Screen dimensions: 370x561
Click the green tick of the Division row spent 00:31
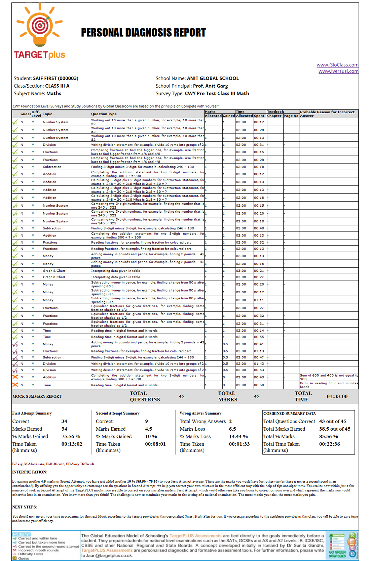click(x=15, y=145)
